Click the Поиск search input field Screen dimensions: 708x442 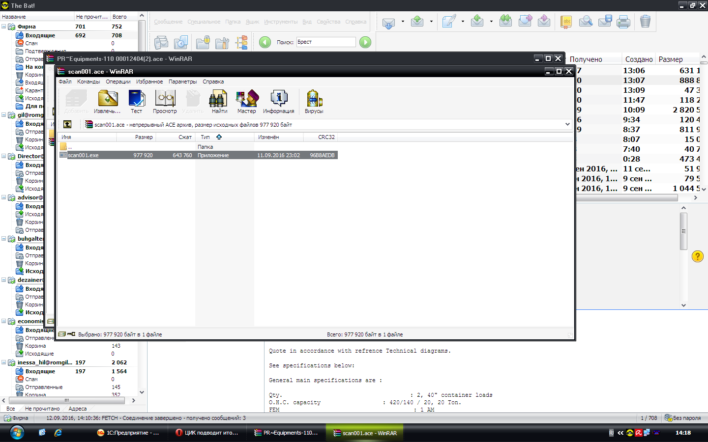(x=325, y=42)
